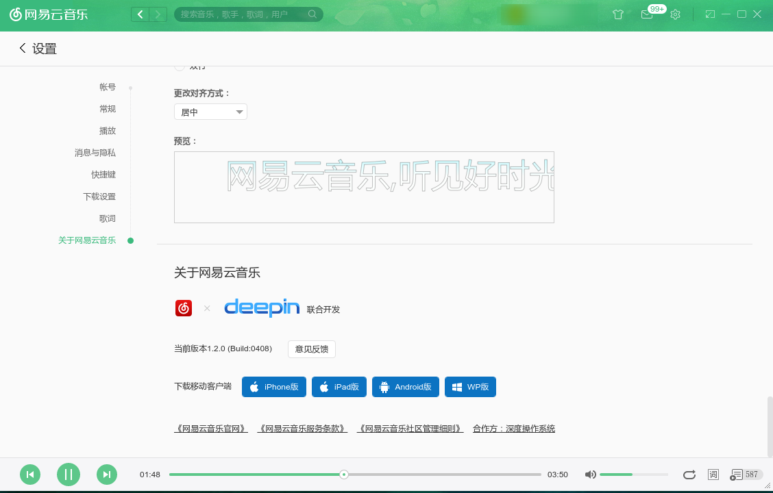Click the search magnifier icon
Viewport: 773px width, 493px height.
[x=312, y=14]
